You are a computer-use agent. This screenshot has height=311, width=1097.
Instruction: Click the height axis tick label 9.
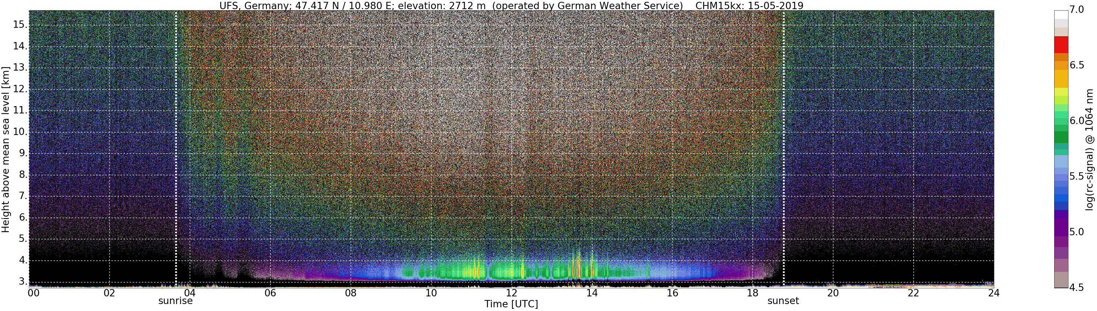[23, 153]
